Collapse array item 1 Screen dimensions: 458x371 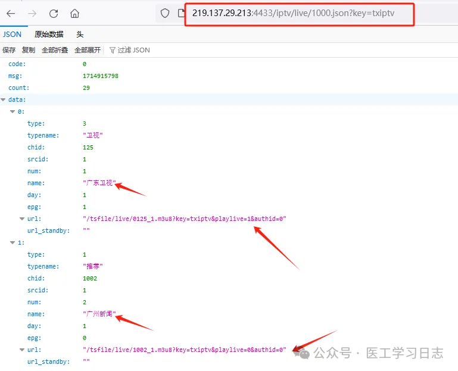[x=13, y=242]
